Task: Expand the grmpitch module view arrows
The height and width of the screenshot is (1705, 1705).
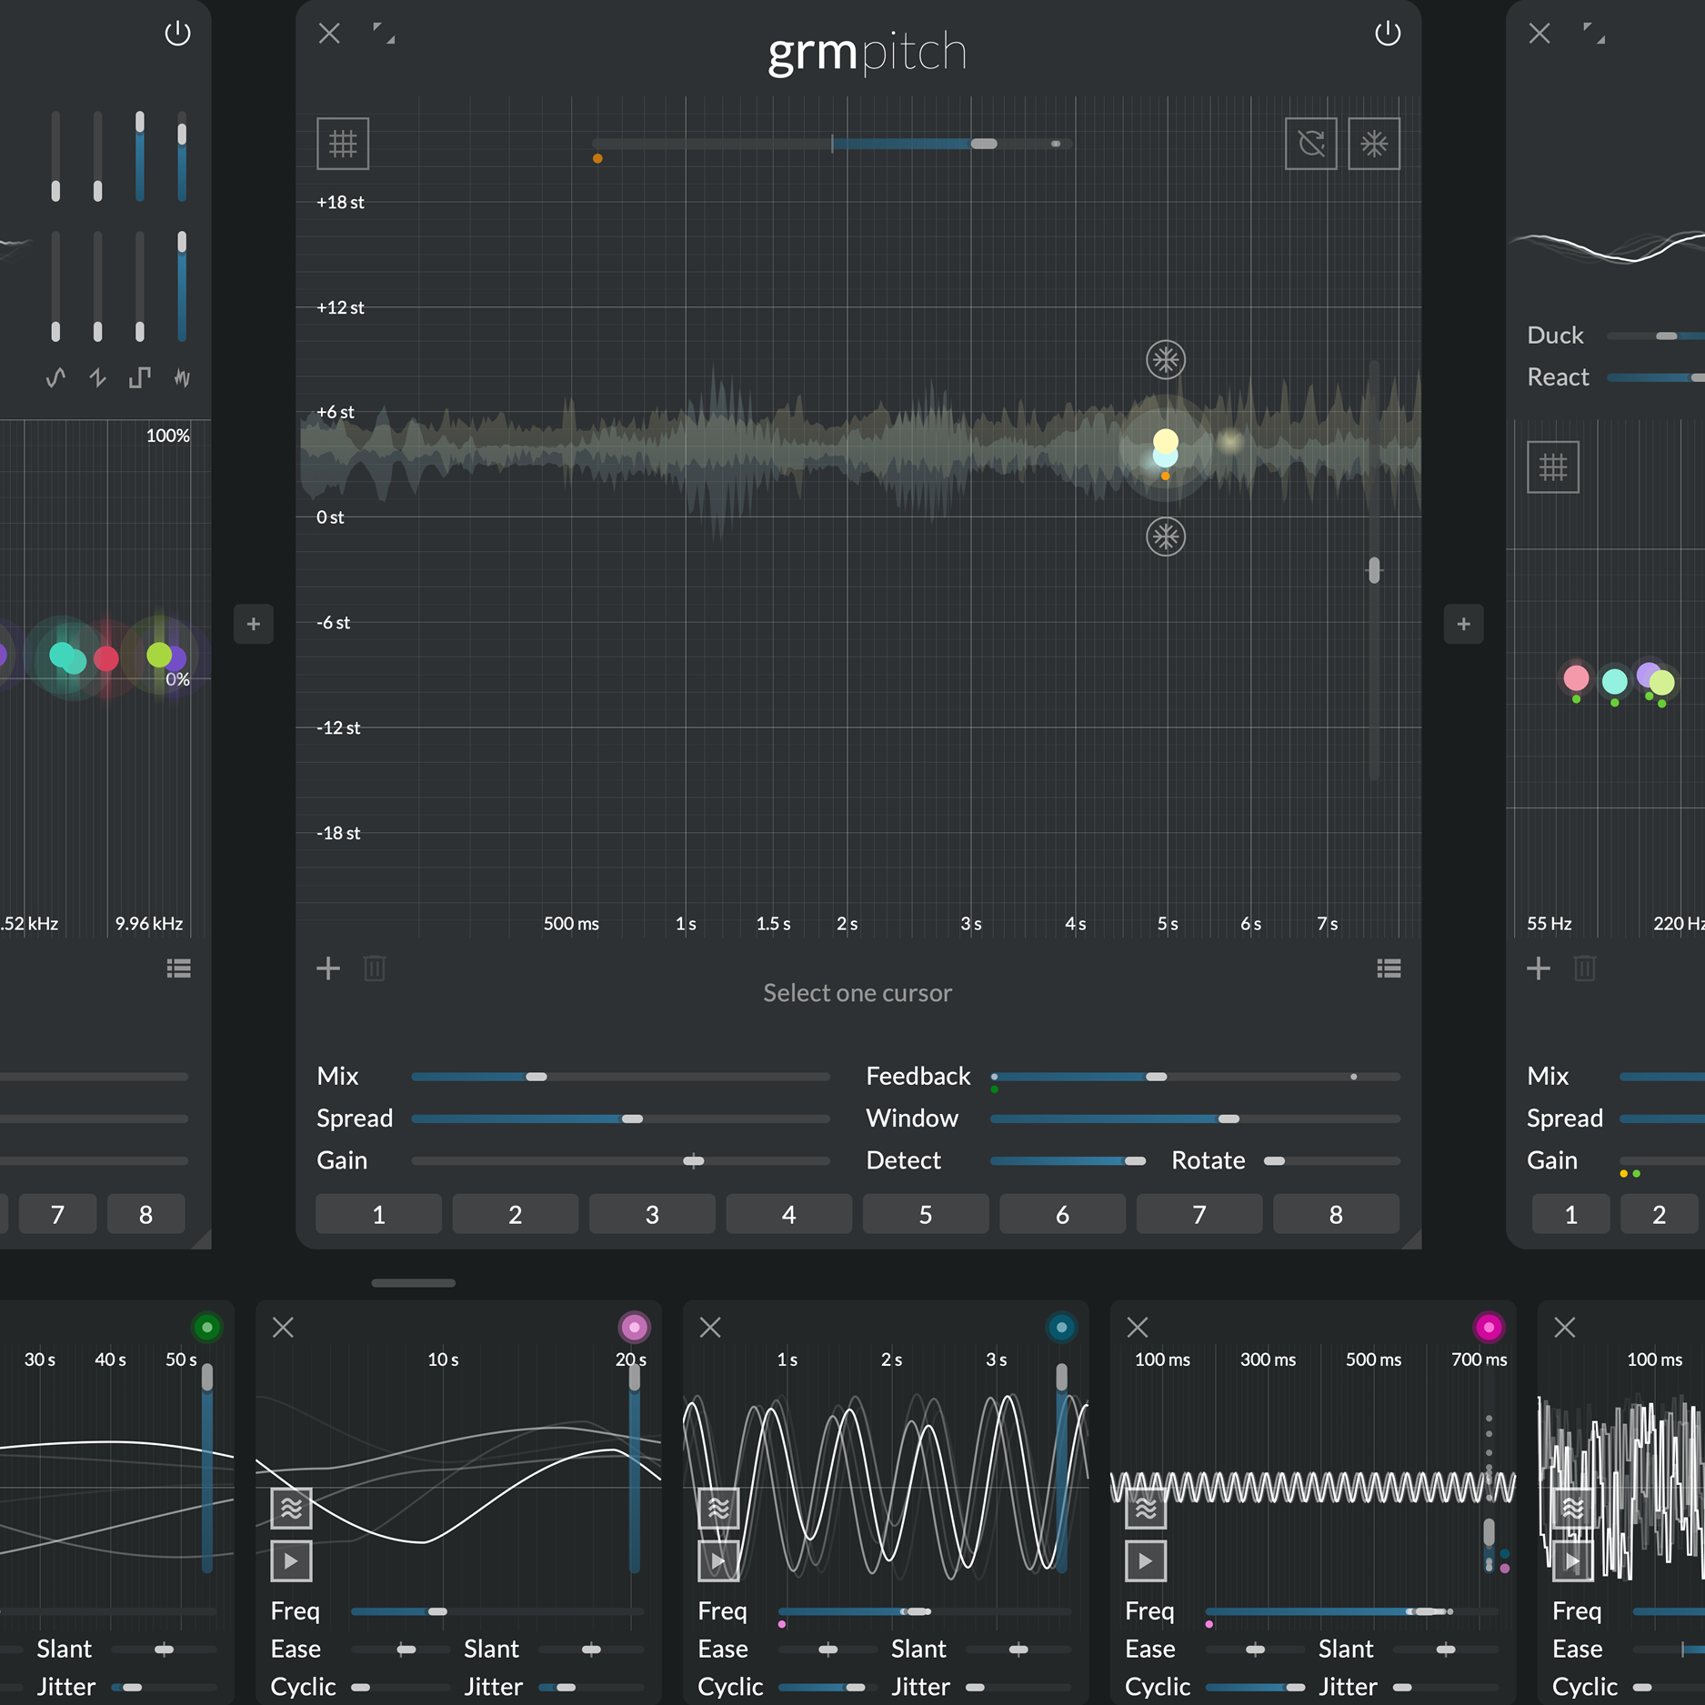Action: (384, 35)
